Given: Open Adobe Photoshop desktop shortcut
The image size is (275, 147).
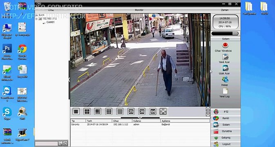Looking at the screenshot, I should point(7,52).
